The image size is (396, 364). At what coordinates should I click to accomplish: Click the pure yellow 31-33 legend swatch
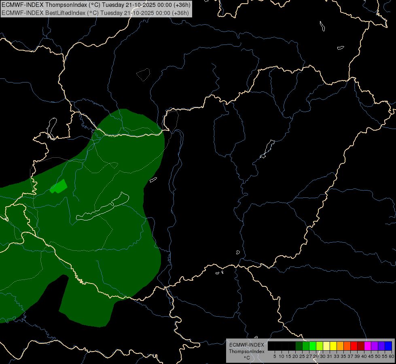click(x=333, y=346)
